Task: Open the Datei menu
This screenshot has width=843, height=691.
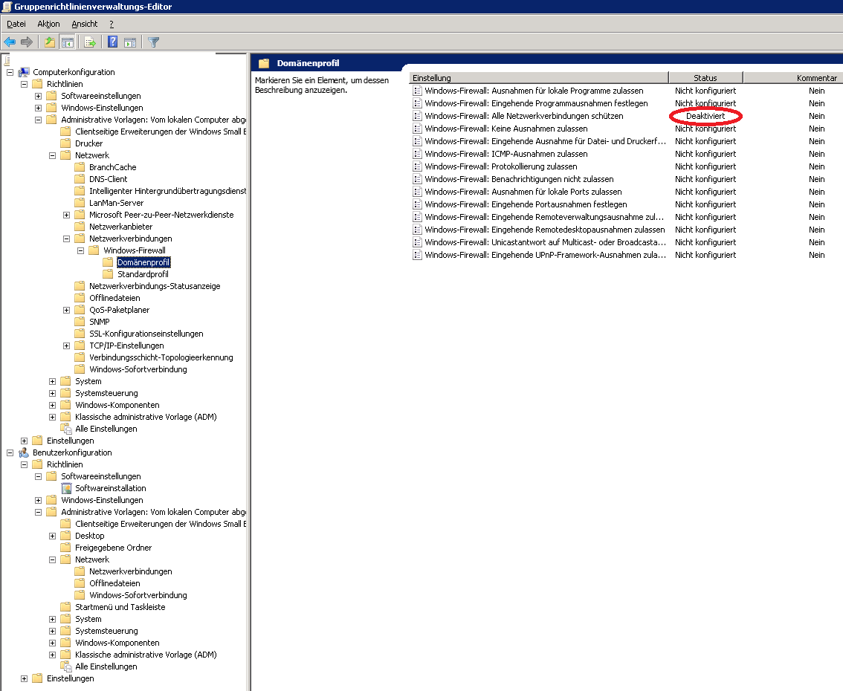Action: (x=16, y=24)
